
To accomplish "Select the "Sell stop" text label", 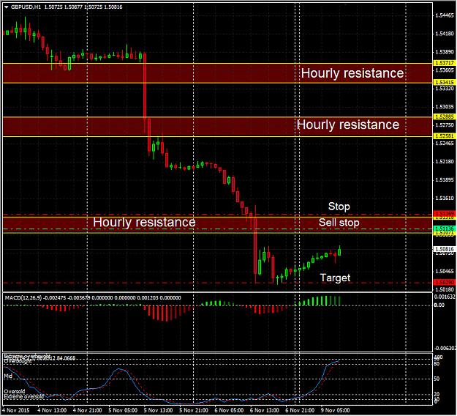I will [x=339, y=223].
